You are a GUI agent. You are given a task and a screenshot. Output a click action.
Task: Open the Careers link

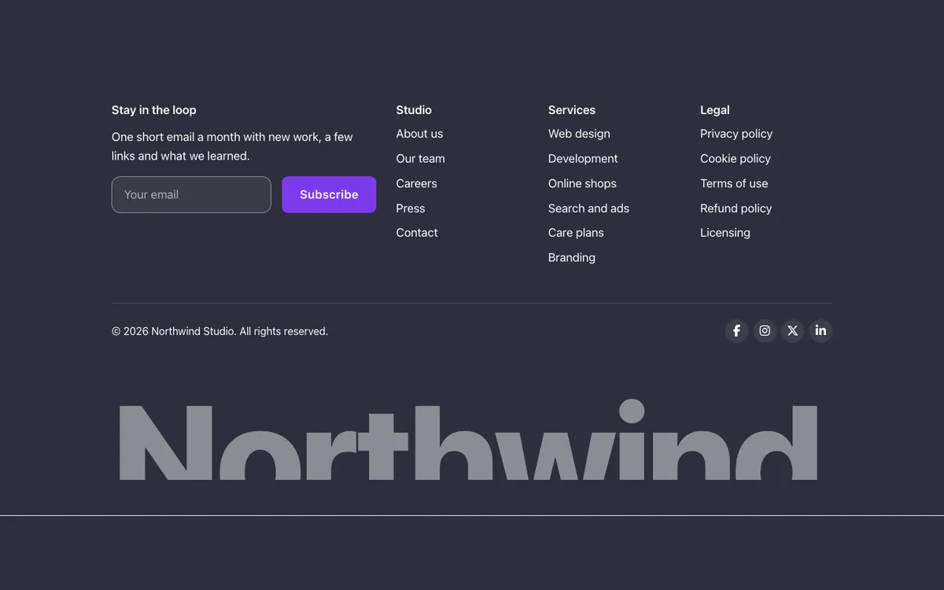click(x=416, y=183)
